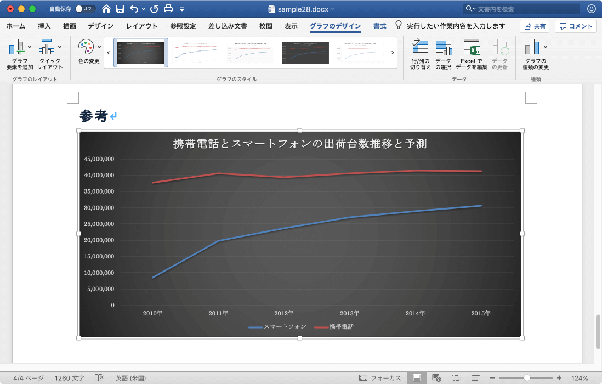The height and width of the screenshot is (384, 602).
Task: Open the 差し込み文書 tab
Action: point(228,26)
